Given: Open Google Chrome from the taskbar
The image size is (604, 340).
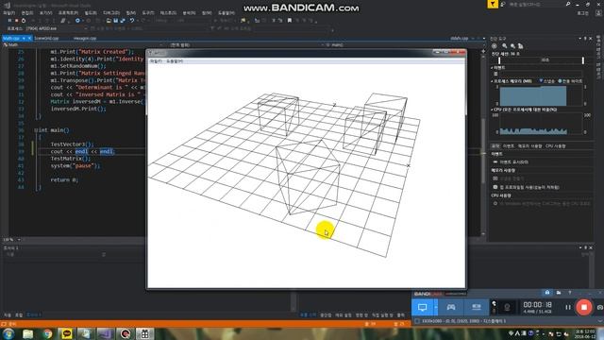Looking at the screenshot, I should (47, 333).
